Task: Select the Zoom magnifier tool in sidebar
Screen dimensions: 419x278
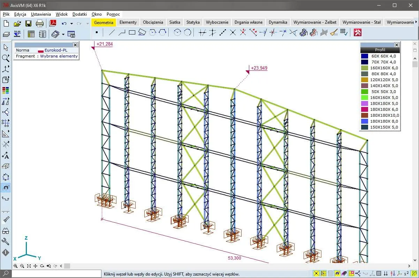Action: 6,58
